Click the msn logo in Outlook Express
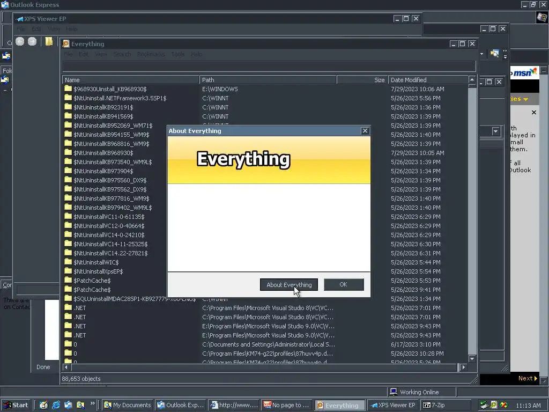This screenshot has width=549, height=412. (524, 72)
